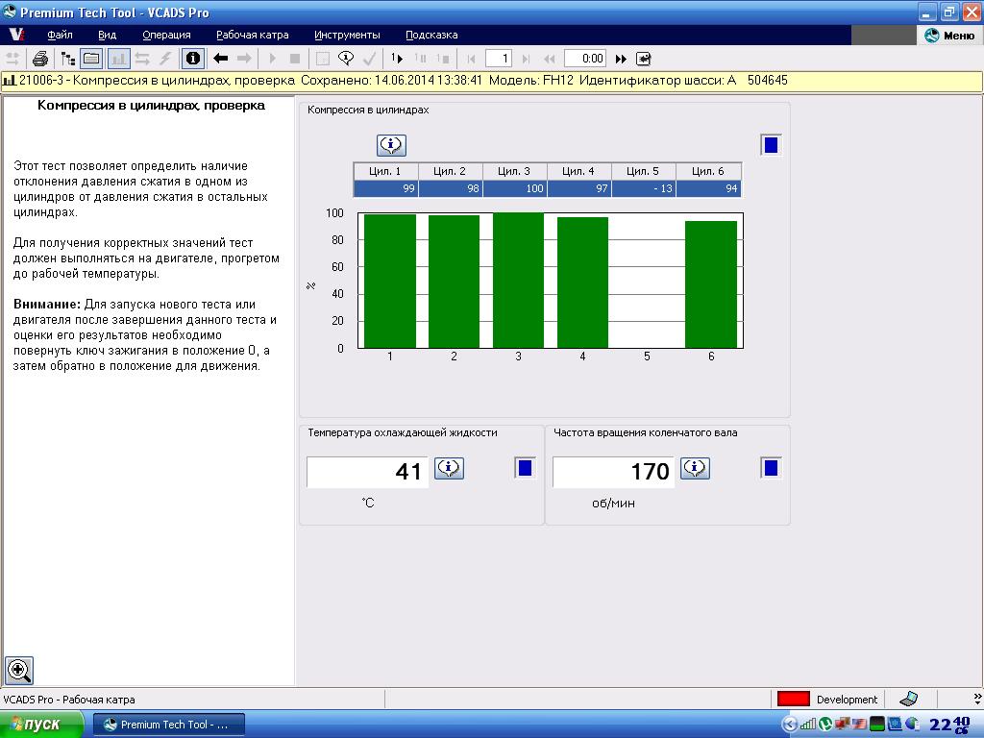
Task: Click the coolant temperature value 41
Action: point(367,472)
